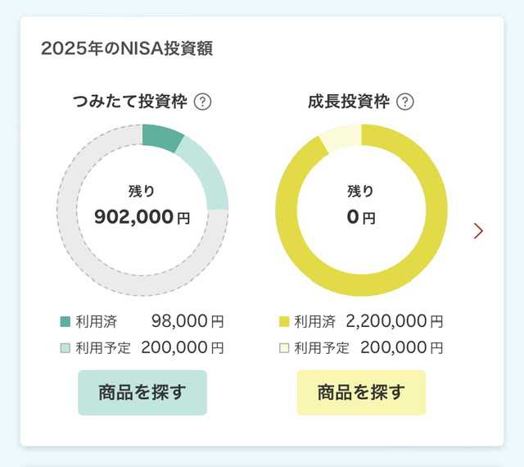Select dark green segment of つみたて donut
The image size is (524, 467).
[x=161, y=135]
